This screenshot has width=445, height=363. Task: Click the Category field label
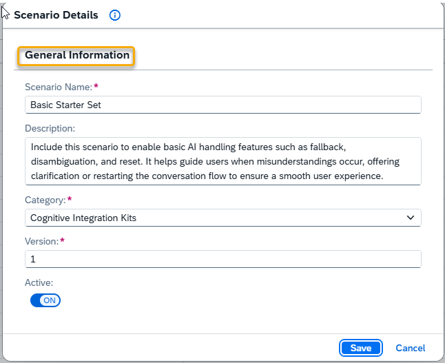pos(45,200)
